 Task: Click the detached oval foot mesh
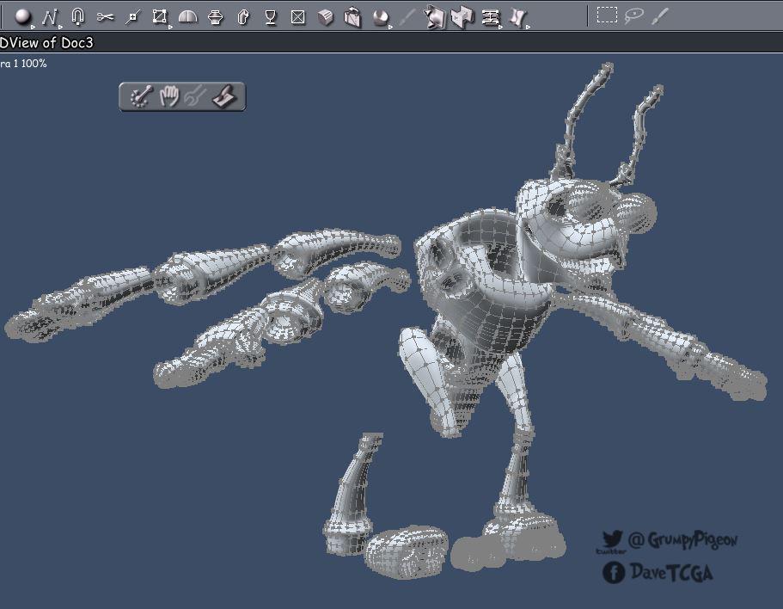[406, 552]
